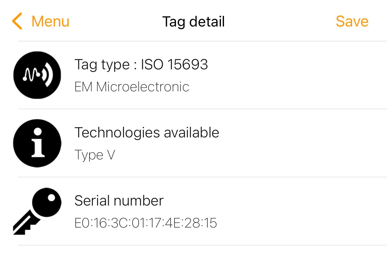Select the Type V value text
The height and width of the screenshot is (267, 387).
tap(95, 155)
